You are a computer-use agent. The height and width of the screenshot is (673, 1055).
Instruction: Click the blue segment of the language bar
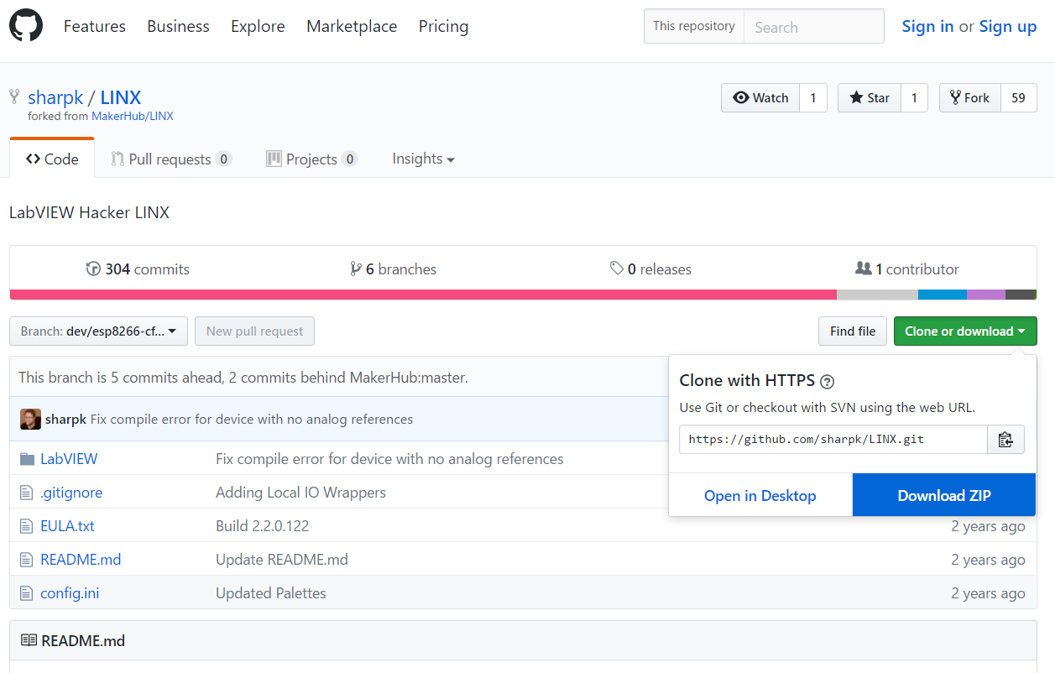click(x=943, y=295)
